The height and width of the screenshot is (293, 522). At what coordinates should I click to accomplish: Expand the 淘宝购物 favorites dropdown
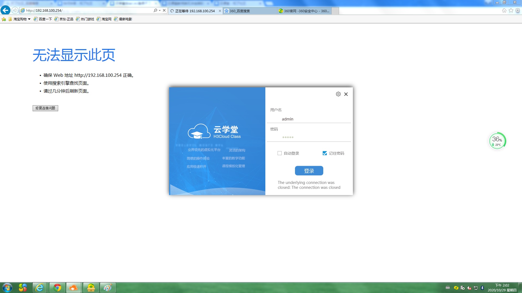click(x=29, y=19)
